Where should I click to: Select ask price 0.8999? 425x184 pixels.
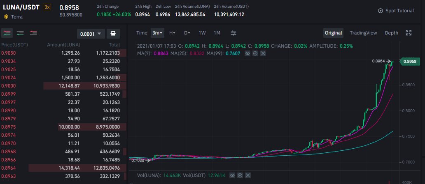[x=8, y=94]
